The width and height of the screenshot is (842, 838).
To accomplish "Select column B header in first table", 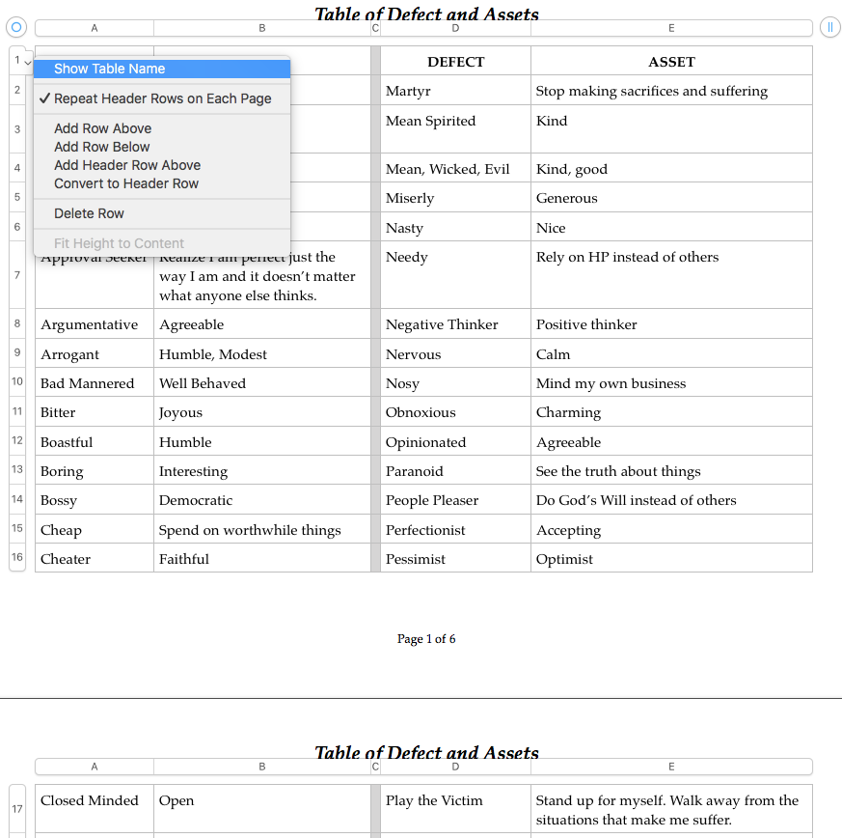I will tap(262, 28).
